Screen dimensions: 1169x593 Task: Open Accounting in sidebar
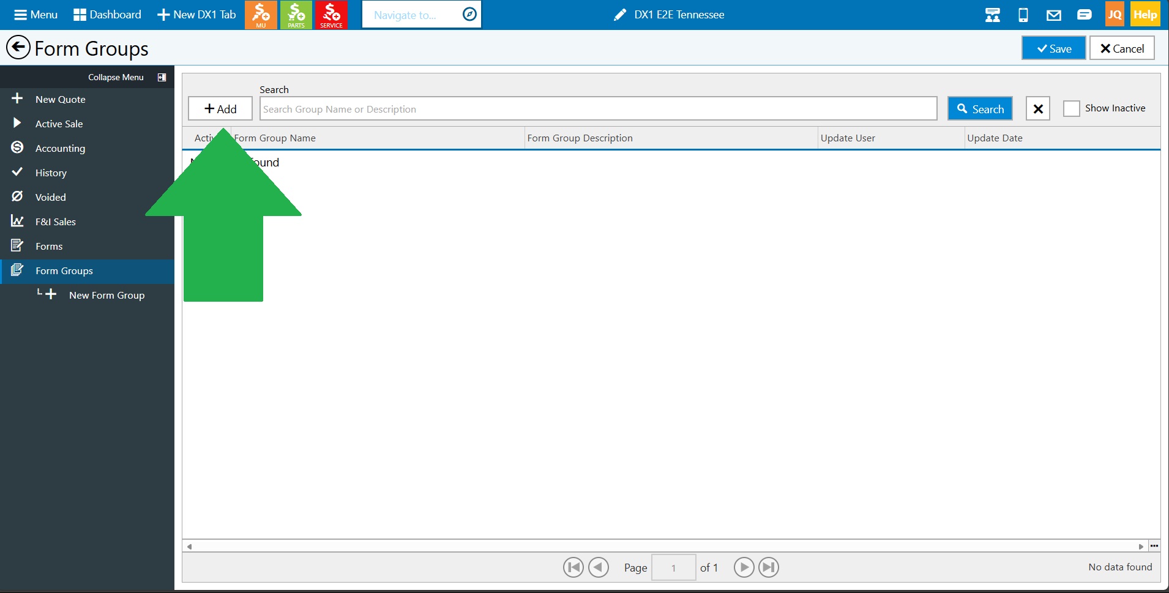pyautogui.click(x=87, y=148)
